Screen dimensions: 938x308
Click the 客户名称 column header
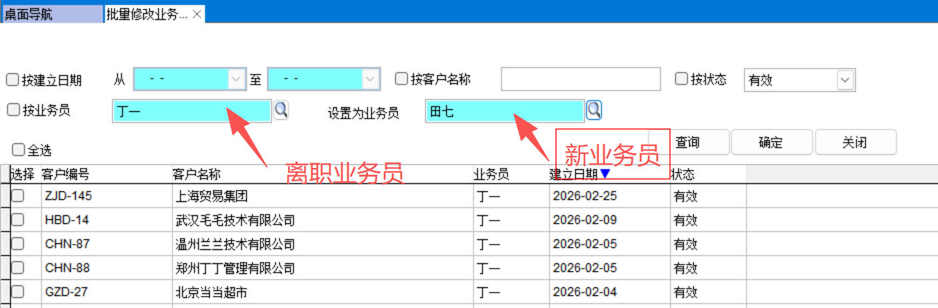click(197, 175)
